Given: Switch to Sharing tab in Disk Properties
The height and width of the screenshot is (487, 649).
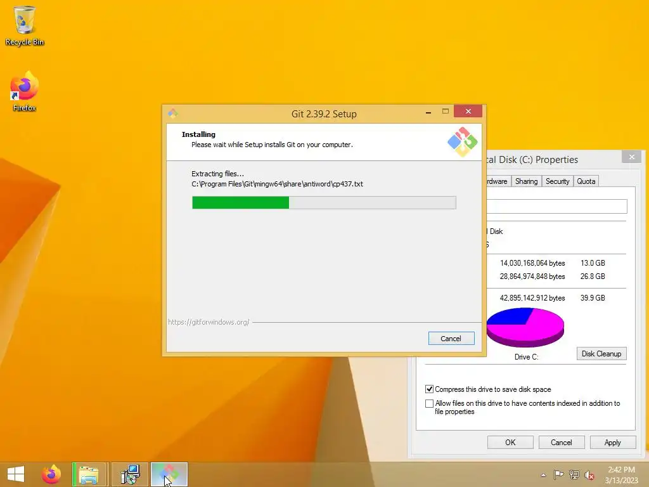Looking at the screenshot, I should click(x=527, y=181).
